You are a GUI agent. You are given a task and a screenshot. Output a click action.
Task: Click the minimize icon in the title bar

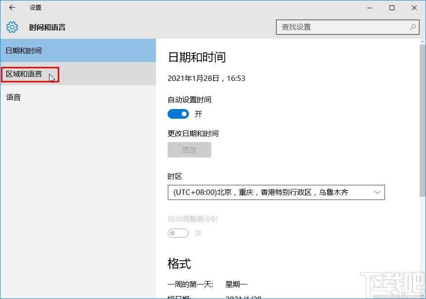point(369,8)
